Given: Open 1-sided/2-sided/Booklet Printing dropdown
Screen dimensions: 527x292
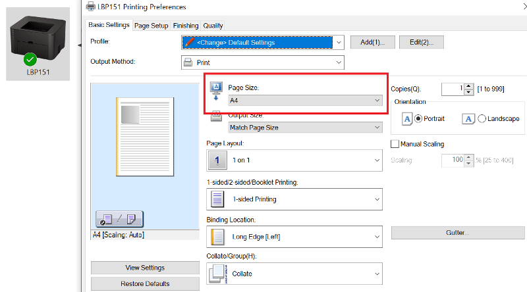Looking at the screenshot, I should click(294, 199).
